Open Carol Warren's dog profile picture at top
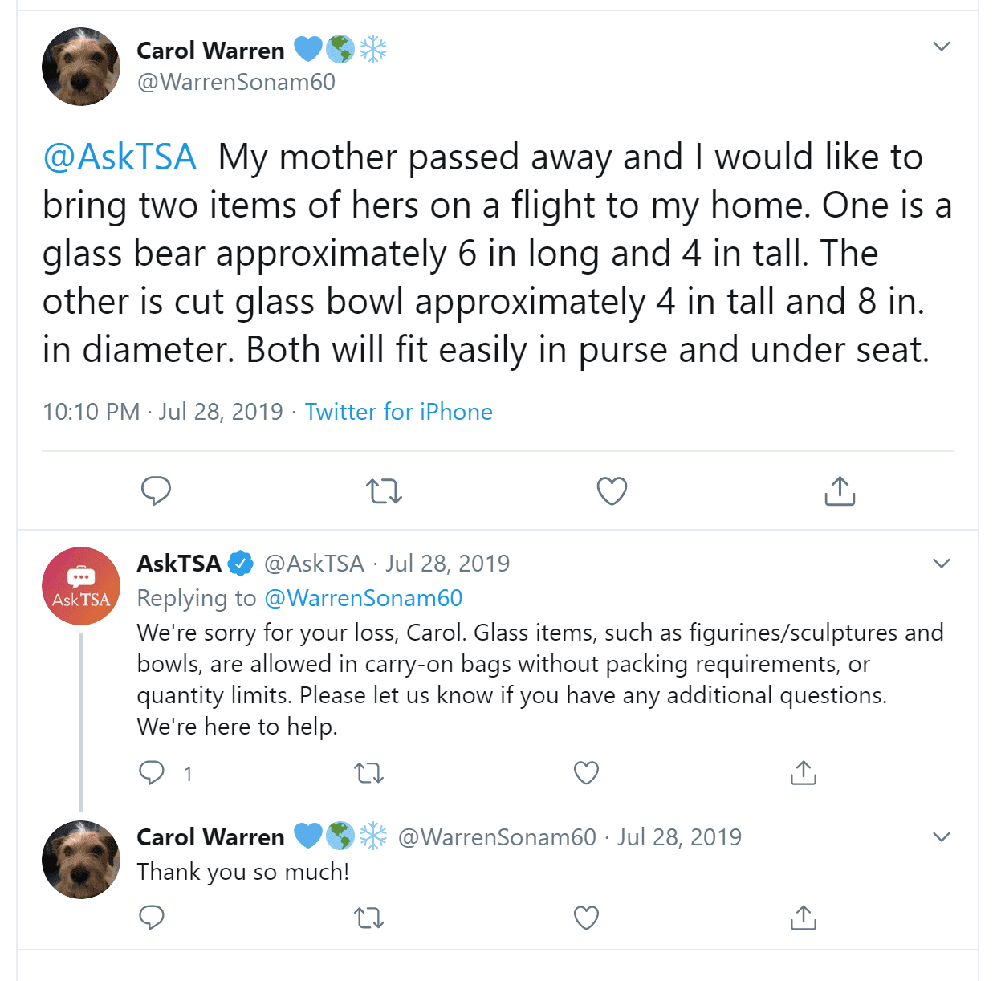Viewport: 997px width, 981px height. pyautogui.click(x=81, y=67)
